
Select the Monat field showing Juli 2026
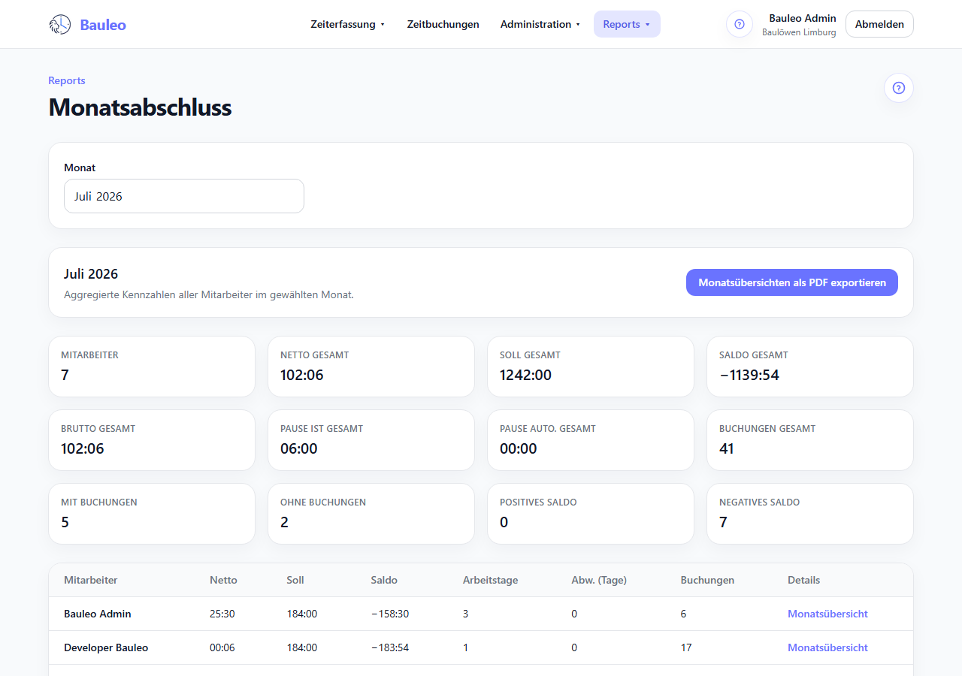pyautogui.click(x=184, y=196)
